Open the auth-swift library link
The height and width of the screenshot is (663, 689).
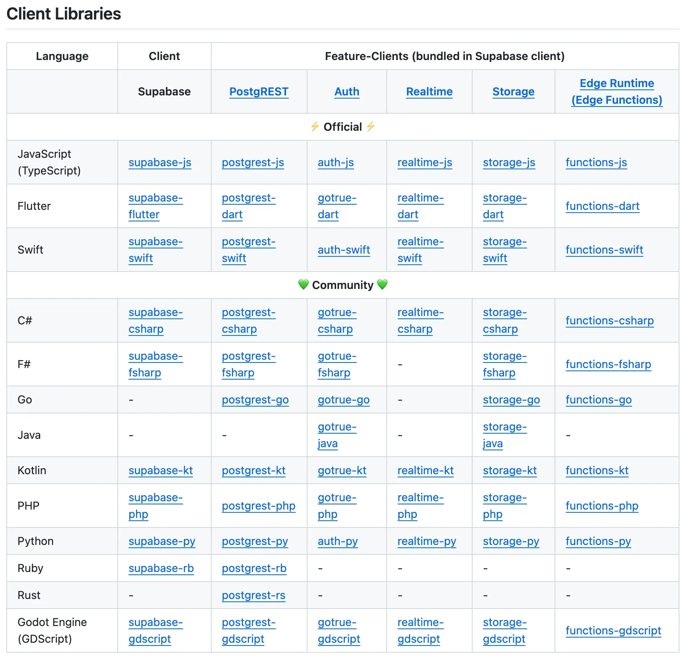point(344,250)
